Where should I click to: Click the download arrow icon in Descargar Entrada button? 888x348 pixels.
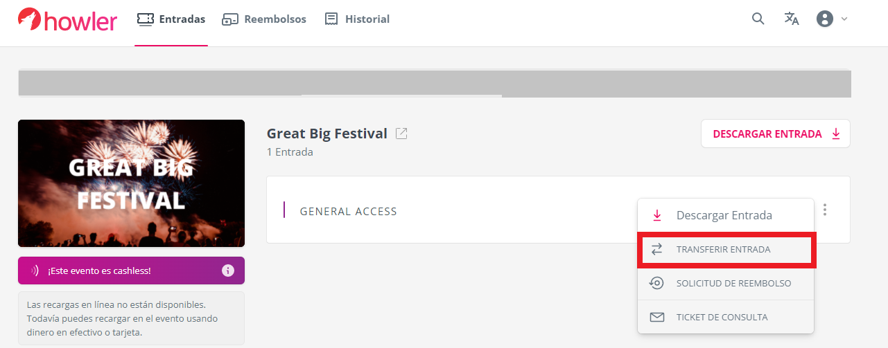(836, 134)
